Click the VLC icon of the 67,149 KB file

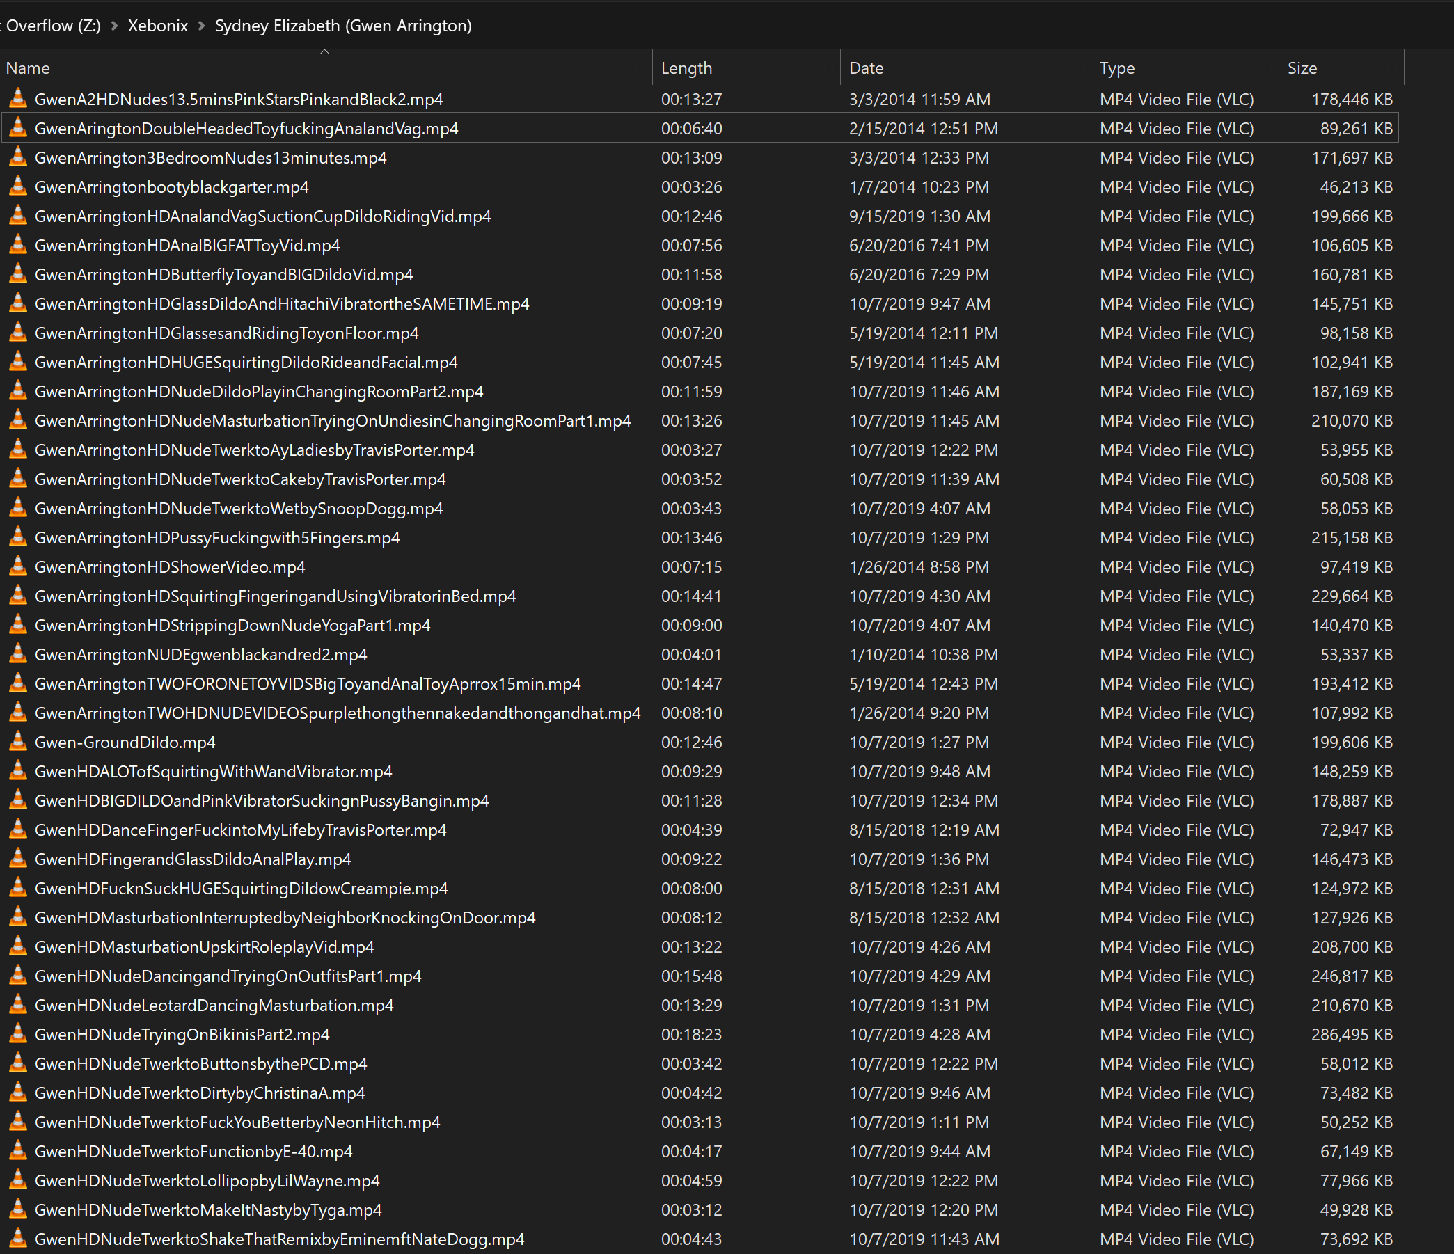tap(18, 1152)
